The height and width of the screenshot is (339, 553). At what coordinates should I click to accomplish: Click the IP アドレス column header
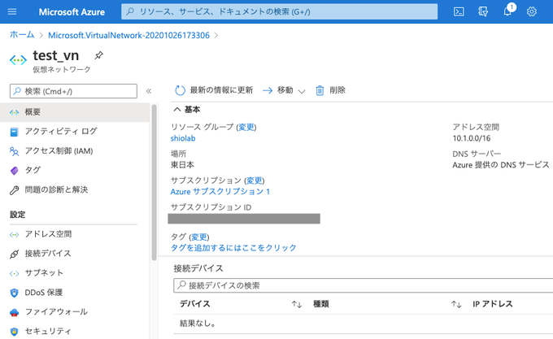pyautogui.click(x=492, y=304)
